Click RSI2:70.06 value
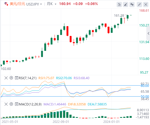150x125 pixels. point(64,78)
